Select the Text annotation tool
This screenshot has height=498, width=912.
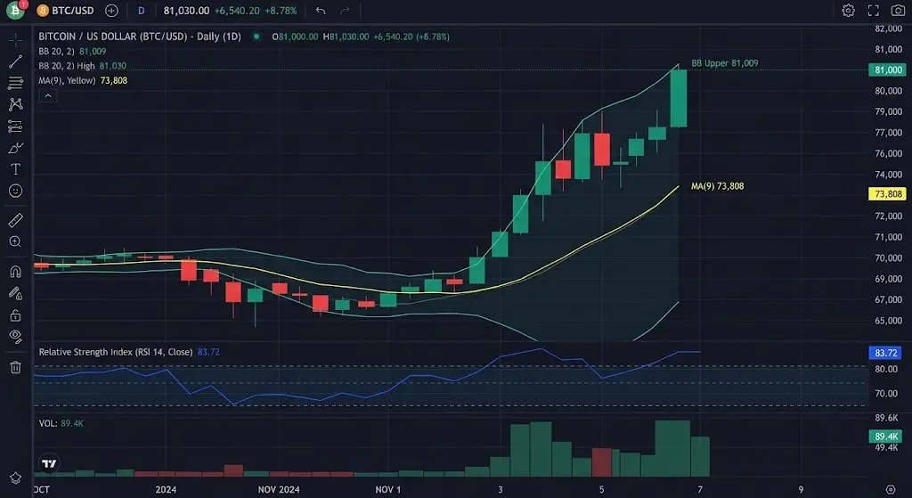point(16,169)
